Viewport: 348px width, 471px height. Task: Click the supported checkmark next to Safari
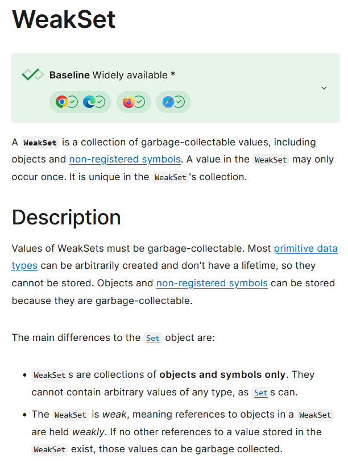pyautogui.click(x=180, y=102)
